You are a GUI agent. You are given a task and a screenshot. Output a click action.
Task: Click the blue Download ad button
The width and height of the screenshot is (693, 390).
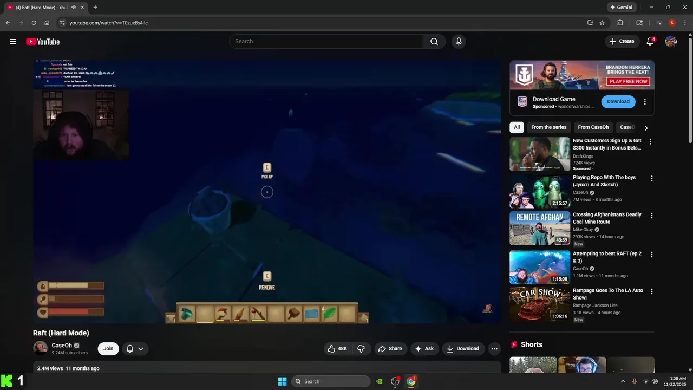click(618, 102)
